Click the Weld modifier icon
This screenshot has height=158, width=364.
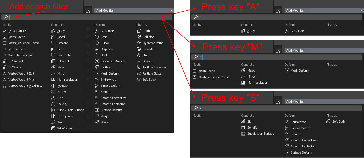(x=54, y=122)
